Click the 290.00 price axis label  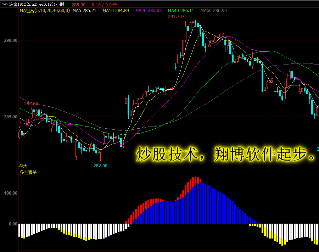click(x=11, y=40)
